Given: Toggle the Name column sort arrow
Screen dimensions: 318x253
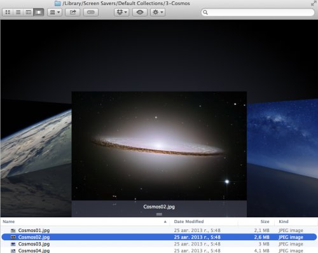Looking at the screenshot, I should (x=165, y=222).
